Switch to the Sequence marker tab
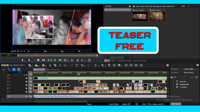 pyautogui.click(x=124, y=61)
